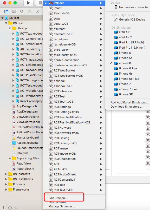Select RCTVibration.xcodeproj in navigator

[29, 91]
